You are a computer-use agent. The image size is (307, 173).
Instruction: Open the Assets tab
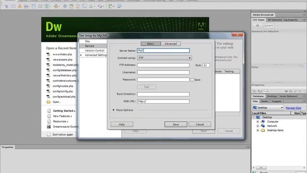pos(264,101)
